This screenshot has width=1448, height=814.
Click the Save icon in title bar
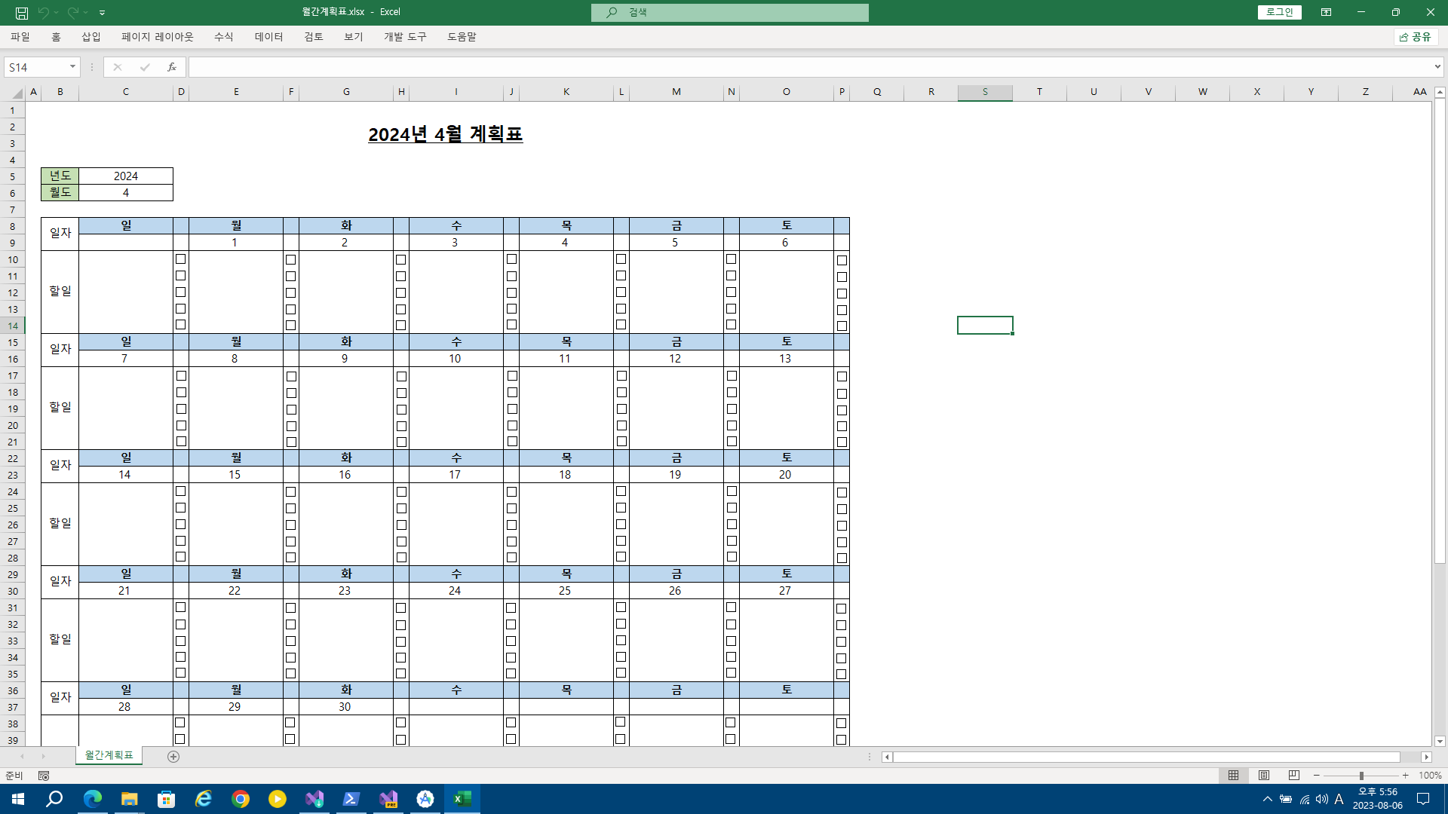22,13
